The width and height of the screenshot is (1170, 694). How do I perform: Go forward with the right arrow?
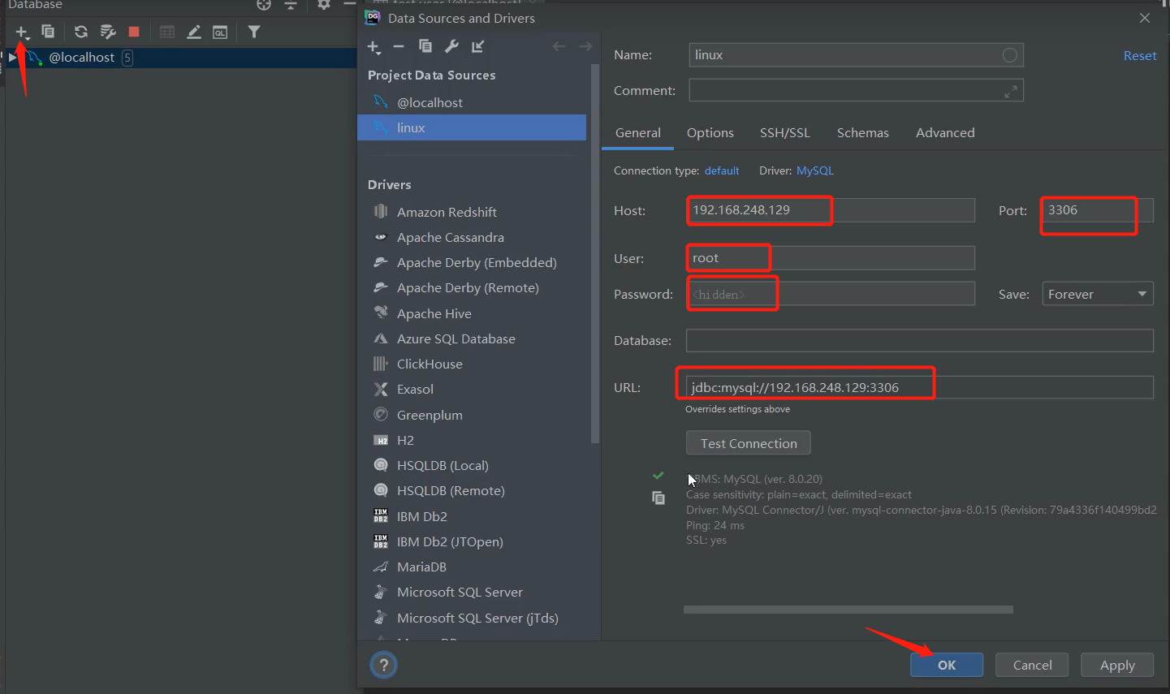pos(585,46)
